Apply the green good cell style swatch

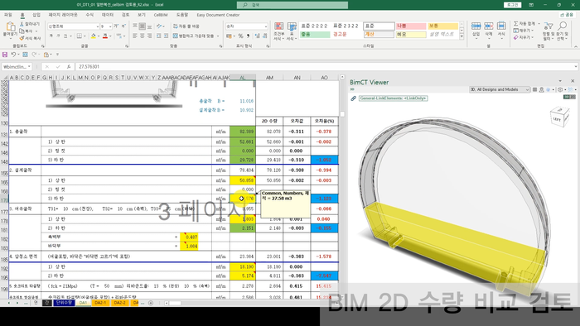pyautogui.click(x=315, y=34)
